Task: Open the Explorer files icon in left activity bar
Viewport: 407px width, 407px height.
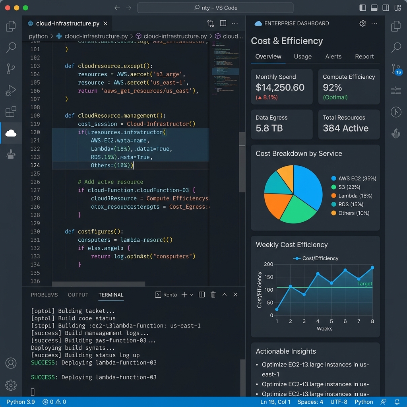Action: pos(11,26)
